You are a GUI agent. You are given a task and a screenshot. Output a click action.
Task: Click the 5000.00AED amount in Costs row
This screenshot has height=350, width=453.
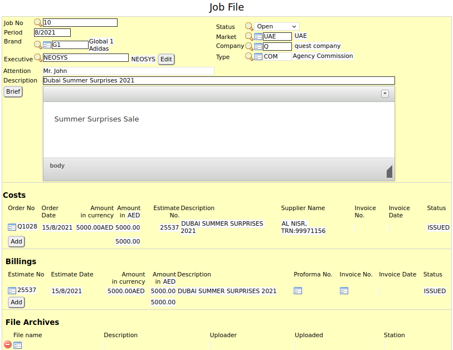point(95,227)
